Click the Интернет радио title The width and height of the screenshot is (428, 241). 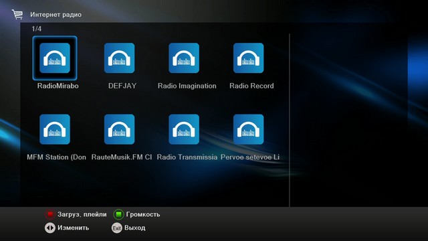coord(56,15)
